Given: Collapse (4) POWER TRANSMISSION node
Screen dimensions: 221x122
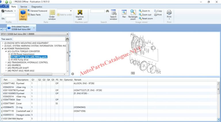Looking at the screenshot, I should coord(3,48).
